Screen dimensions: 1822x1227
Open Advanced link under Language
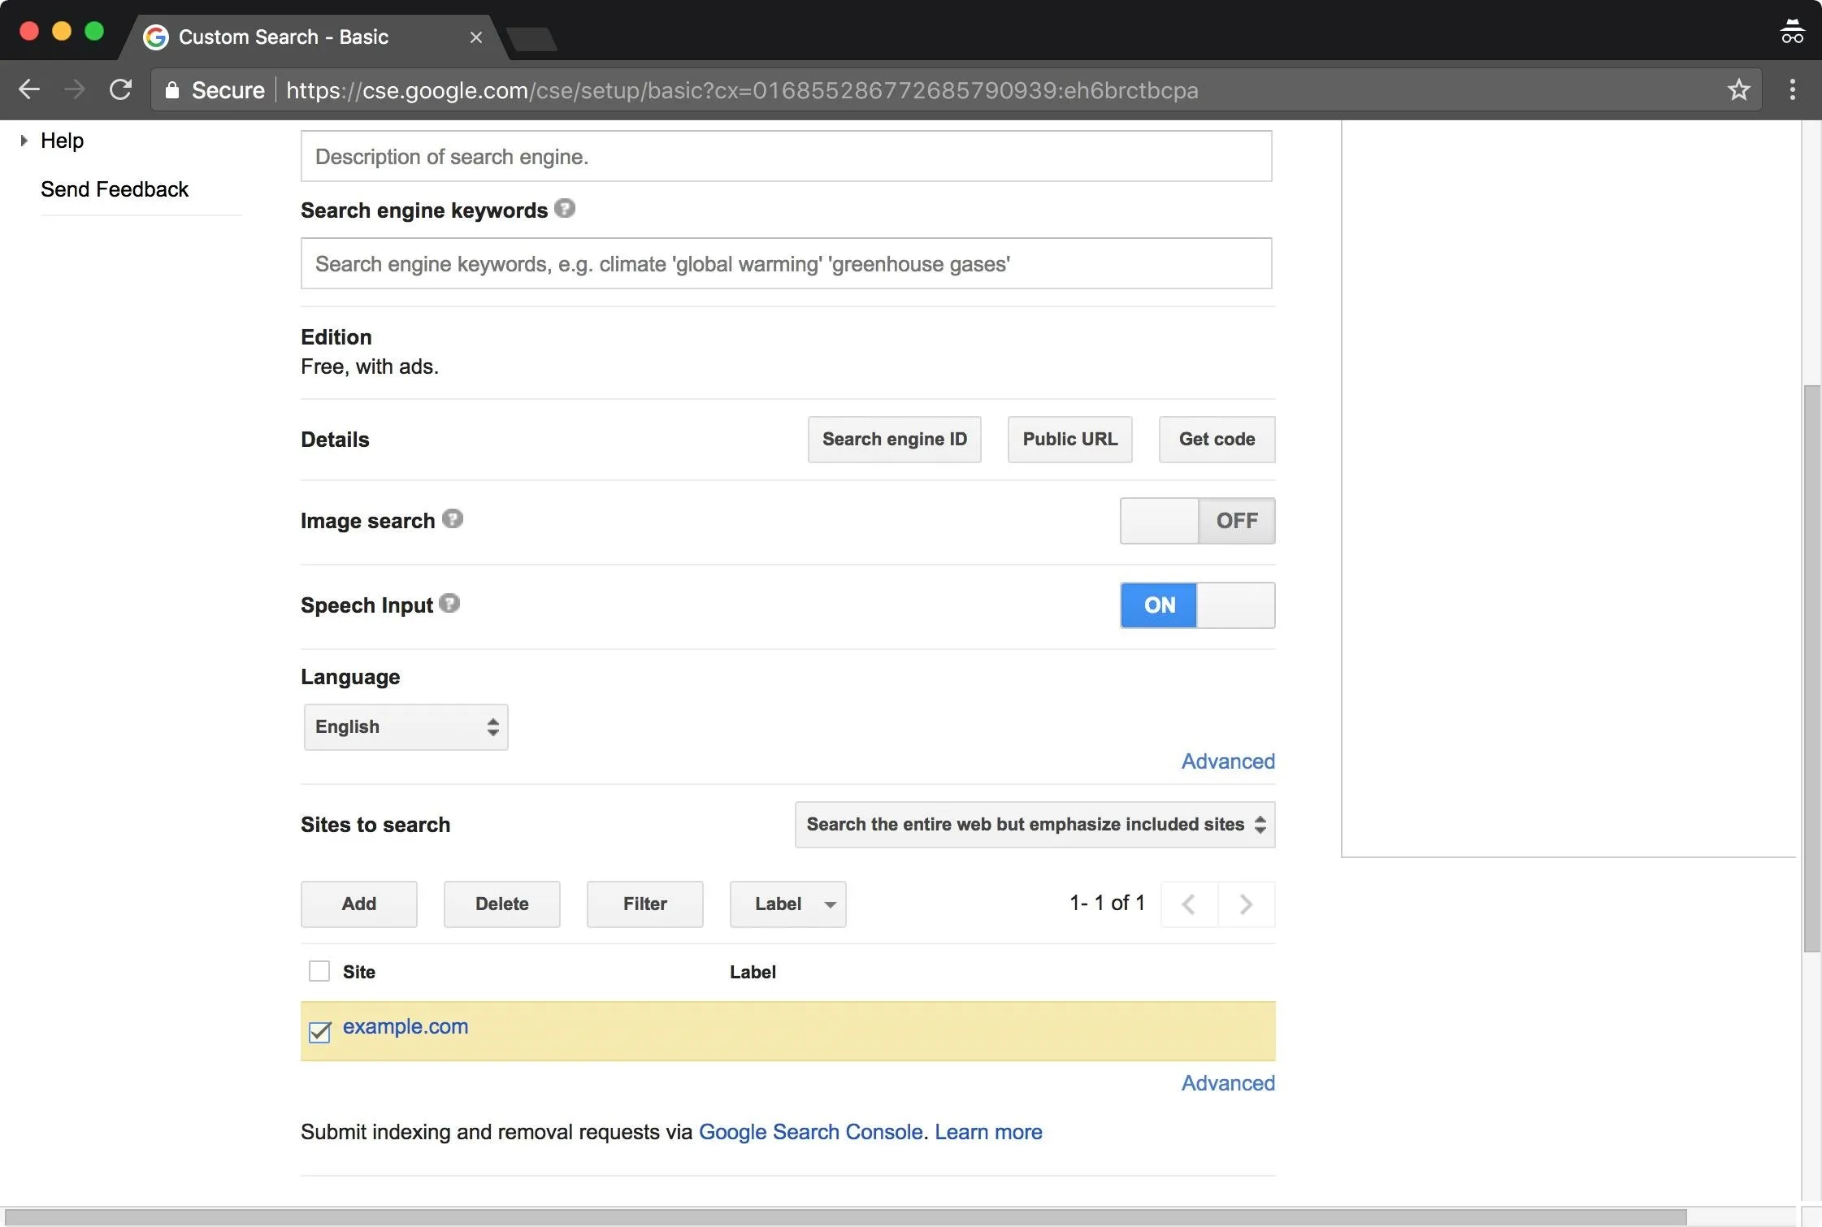point(1228,761)
